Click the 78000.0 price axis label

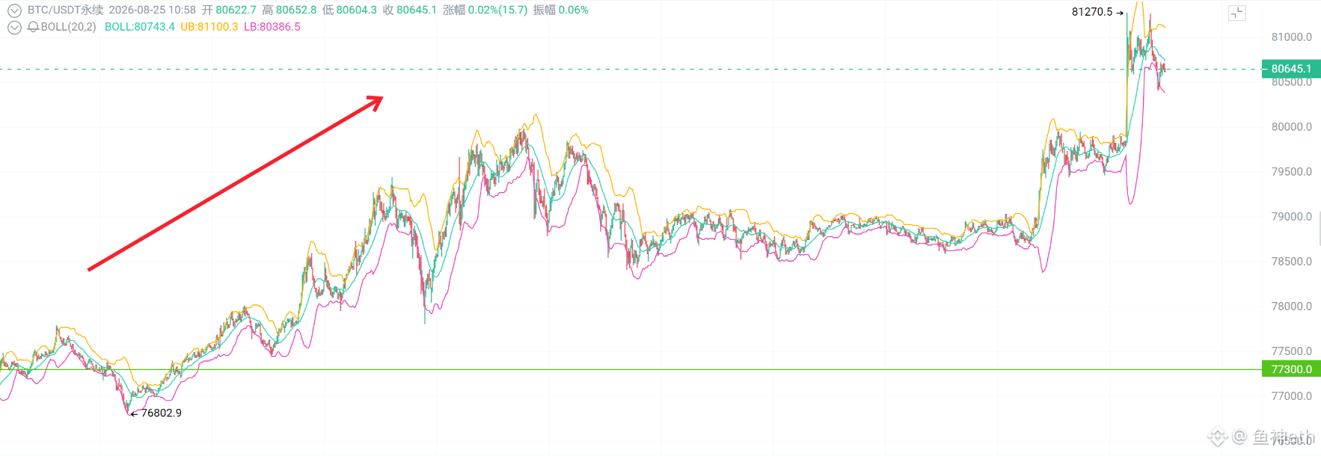(x=1292, y=306)
